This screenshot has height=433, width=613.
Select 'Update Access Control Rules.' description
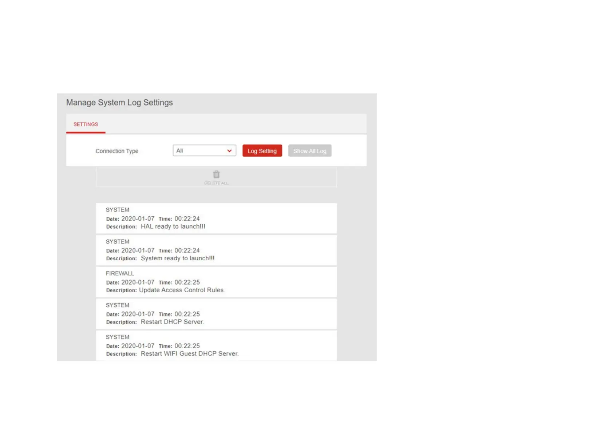pyautogui.click(x=182, y=290)
